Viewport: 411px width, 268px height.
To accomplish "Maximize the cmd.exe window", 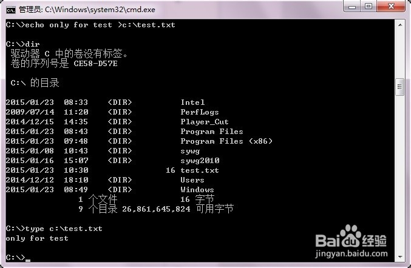I will (369, 6).
